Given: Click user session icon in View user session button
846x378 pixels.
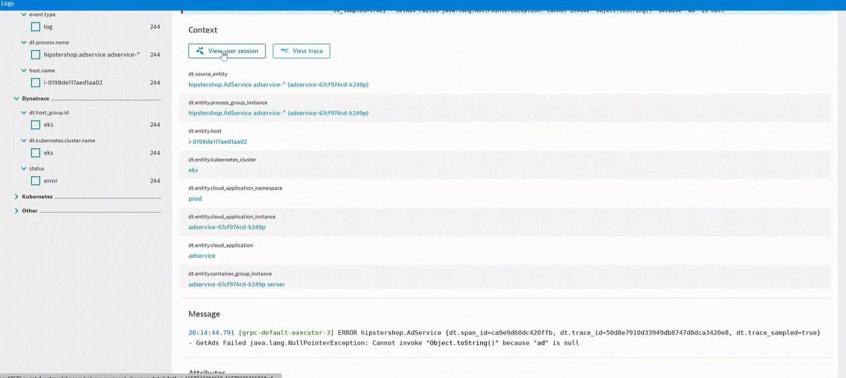Looking at the screenshot, I should [x=199, y=51].
